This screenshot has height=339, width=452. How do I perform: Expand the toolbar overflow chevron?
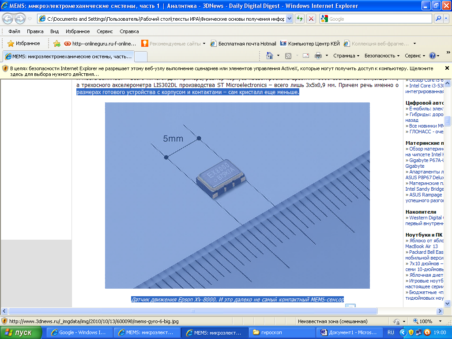[x=448, y=53]
